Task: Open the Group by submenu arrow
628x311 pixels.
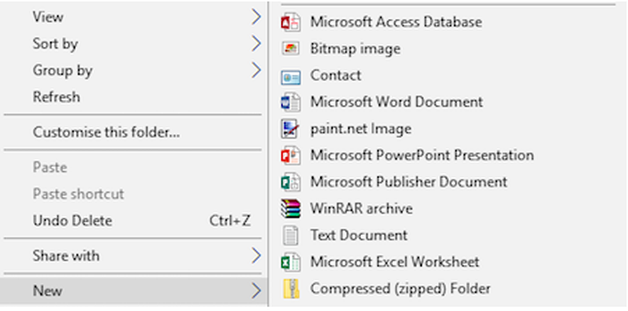Action: (256, 71)
